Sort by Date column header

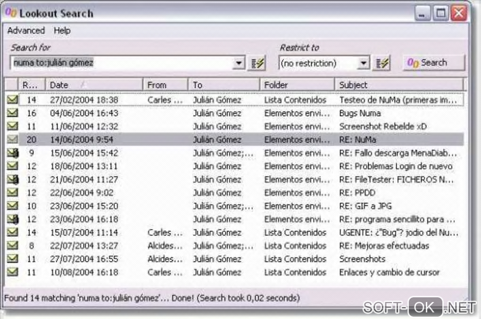pos(94,85)
